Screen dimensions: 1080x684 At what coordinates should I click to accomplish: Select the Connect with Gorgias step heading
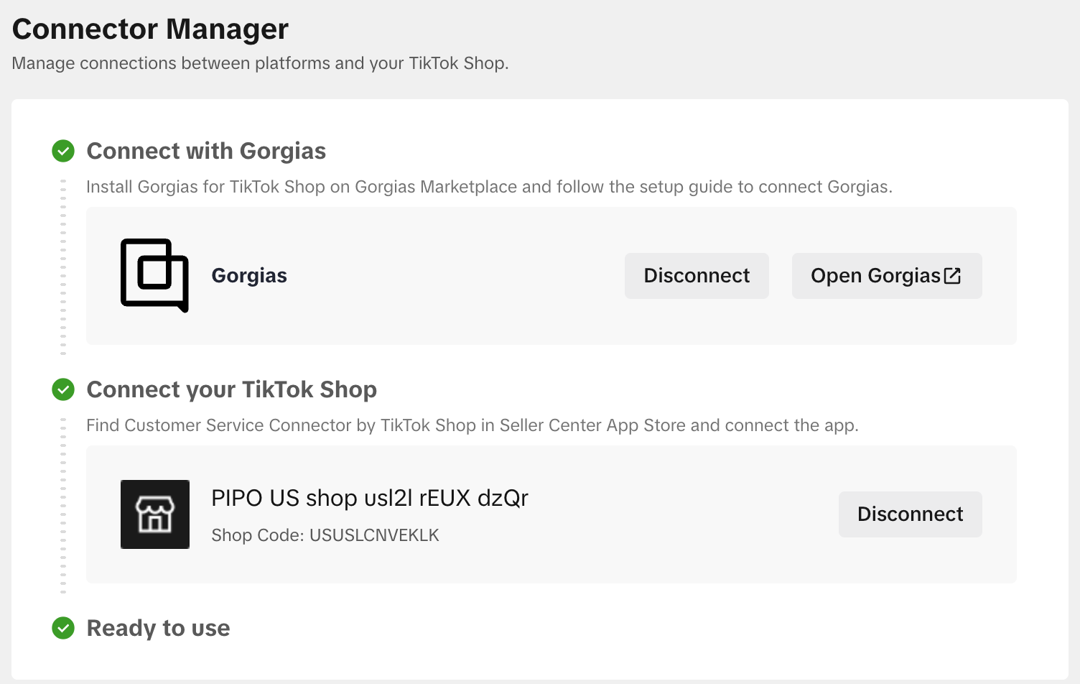(x=206, y=151)
